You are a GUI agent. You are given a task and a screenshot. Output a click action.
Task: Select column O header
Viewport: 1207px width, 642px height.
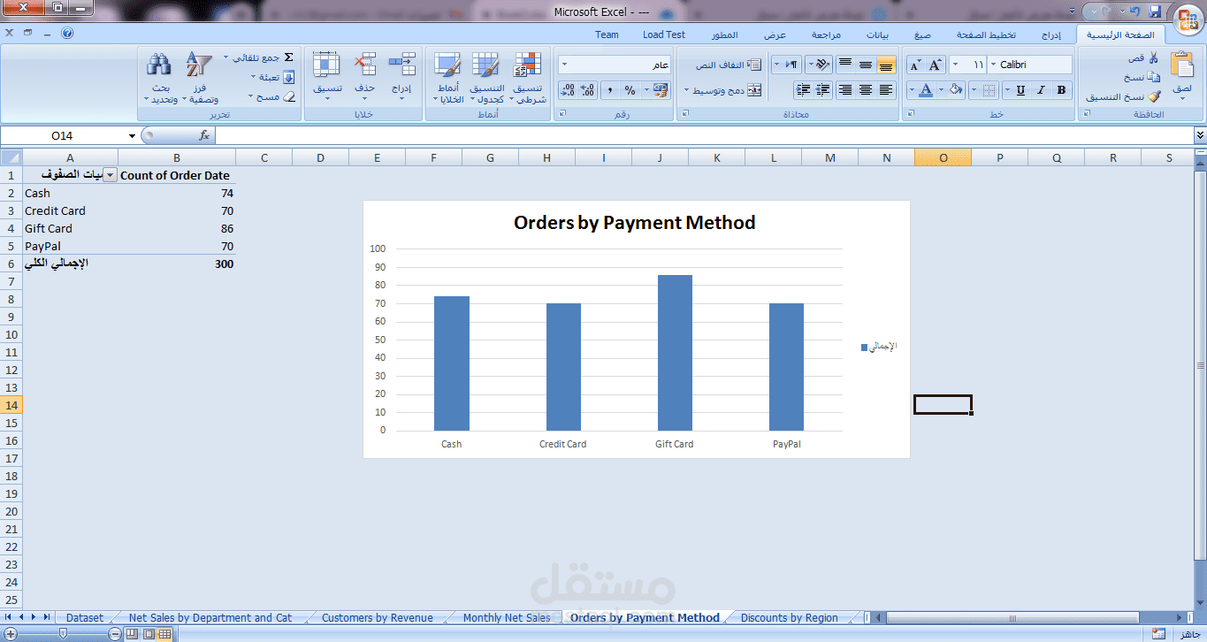pos(943,157)
